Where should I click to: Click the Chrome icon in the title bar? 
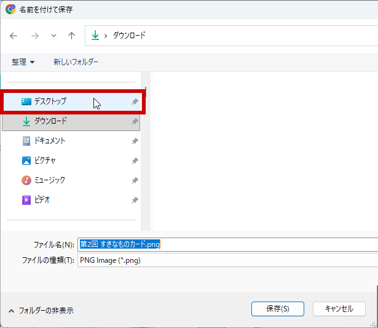10,9
